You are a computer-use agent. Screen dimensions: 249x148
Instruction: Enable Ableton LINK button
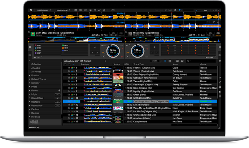click(x=113, y=10)
